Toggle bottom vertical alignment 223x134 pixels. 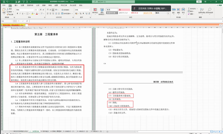pos(53,10)
